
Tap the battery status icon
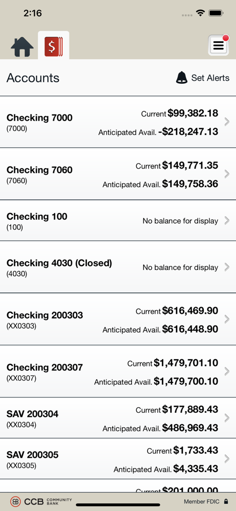pyautogui.click(x=216, y=13)
